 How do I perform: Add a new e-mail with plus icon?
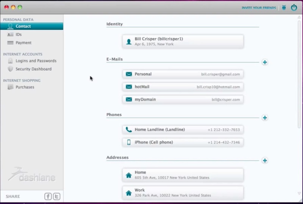coord(265,62)
